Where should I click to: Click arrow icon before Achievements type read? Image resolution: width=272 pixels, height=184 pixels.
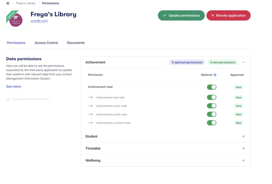[91, 97]
